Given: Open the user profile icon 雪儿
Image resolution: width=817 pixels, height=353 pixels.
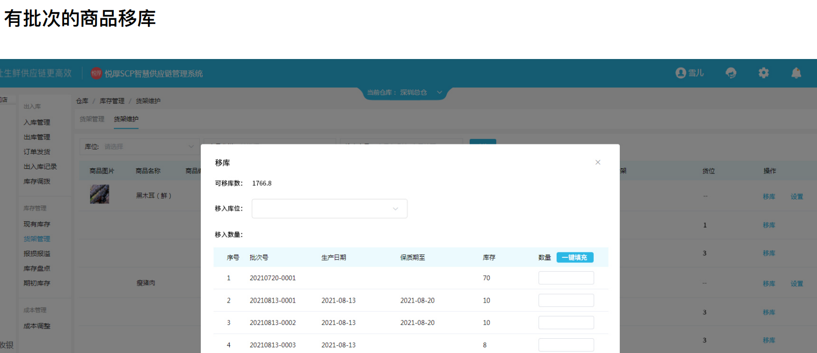Looking at the screenshot, I should pos(689,73).
